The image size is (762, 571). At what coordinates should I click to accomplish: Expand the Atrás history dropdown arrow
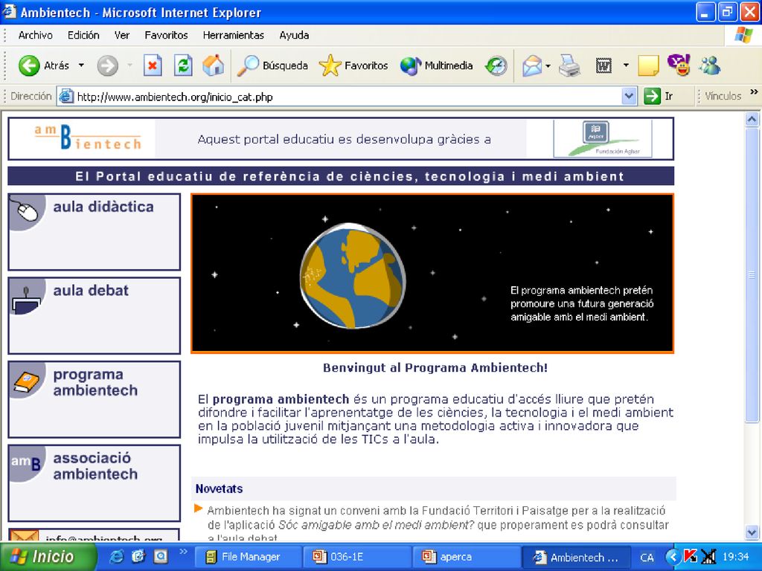click(x=81, y=65)
